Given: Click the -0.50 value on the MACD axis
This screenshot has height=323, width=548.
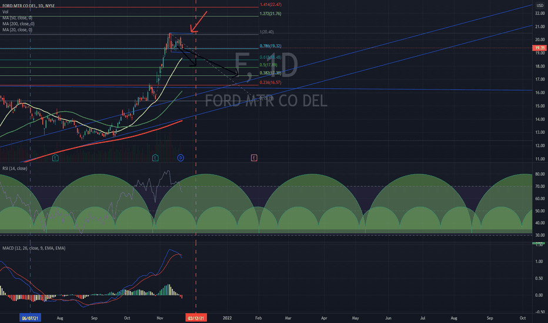Looking at the screenshot, I should (x=540, y=312).
